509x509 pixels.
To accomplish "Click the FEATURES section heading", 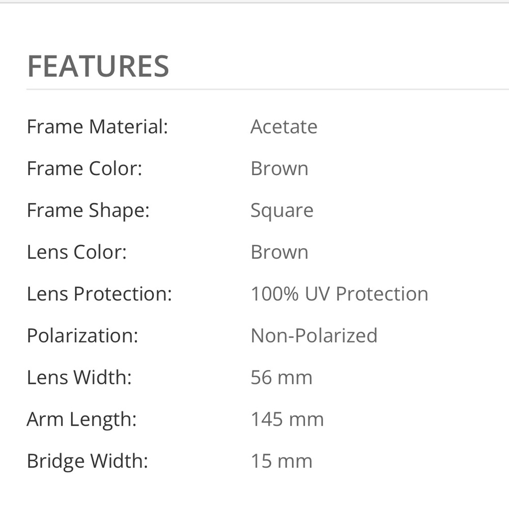I will click(x=98, y=66).
